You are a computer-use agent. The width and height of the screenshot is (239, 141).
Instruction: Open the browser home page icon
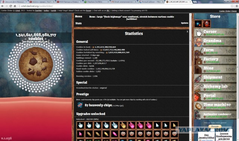15,6
